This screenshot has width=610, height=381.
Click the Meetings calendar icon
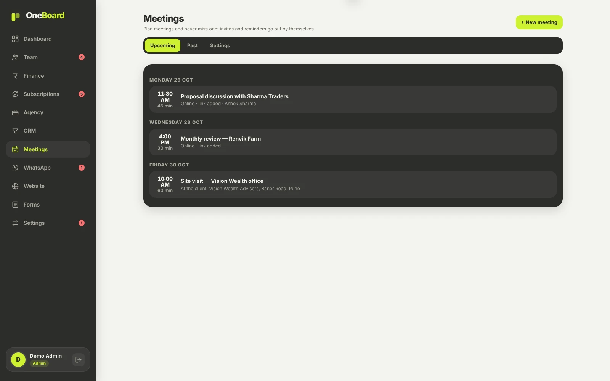[15, 149]
